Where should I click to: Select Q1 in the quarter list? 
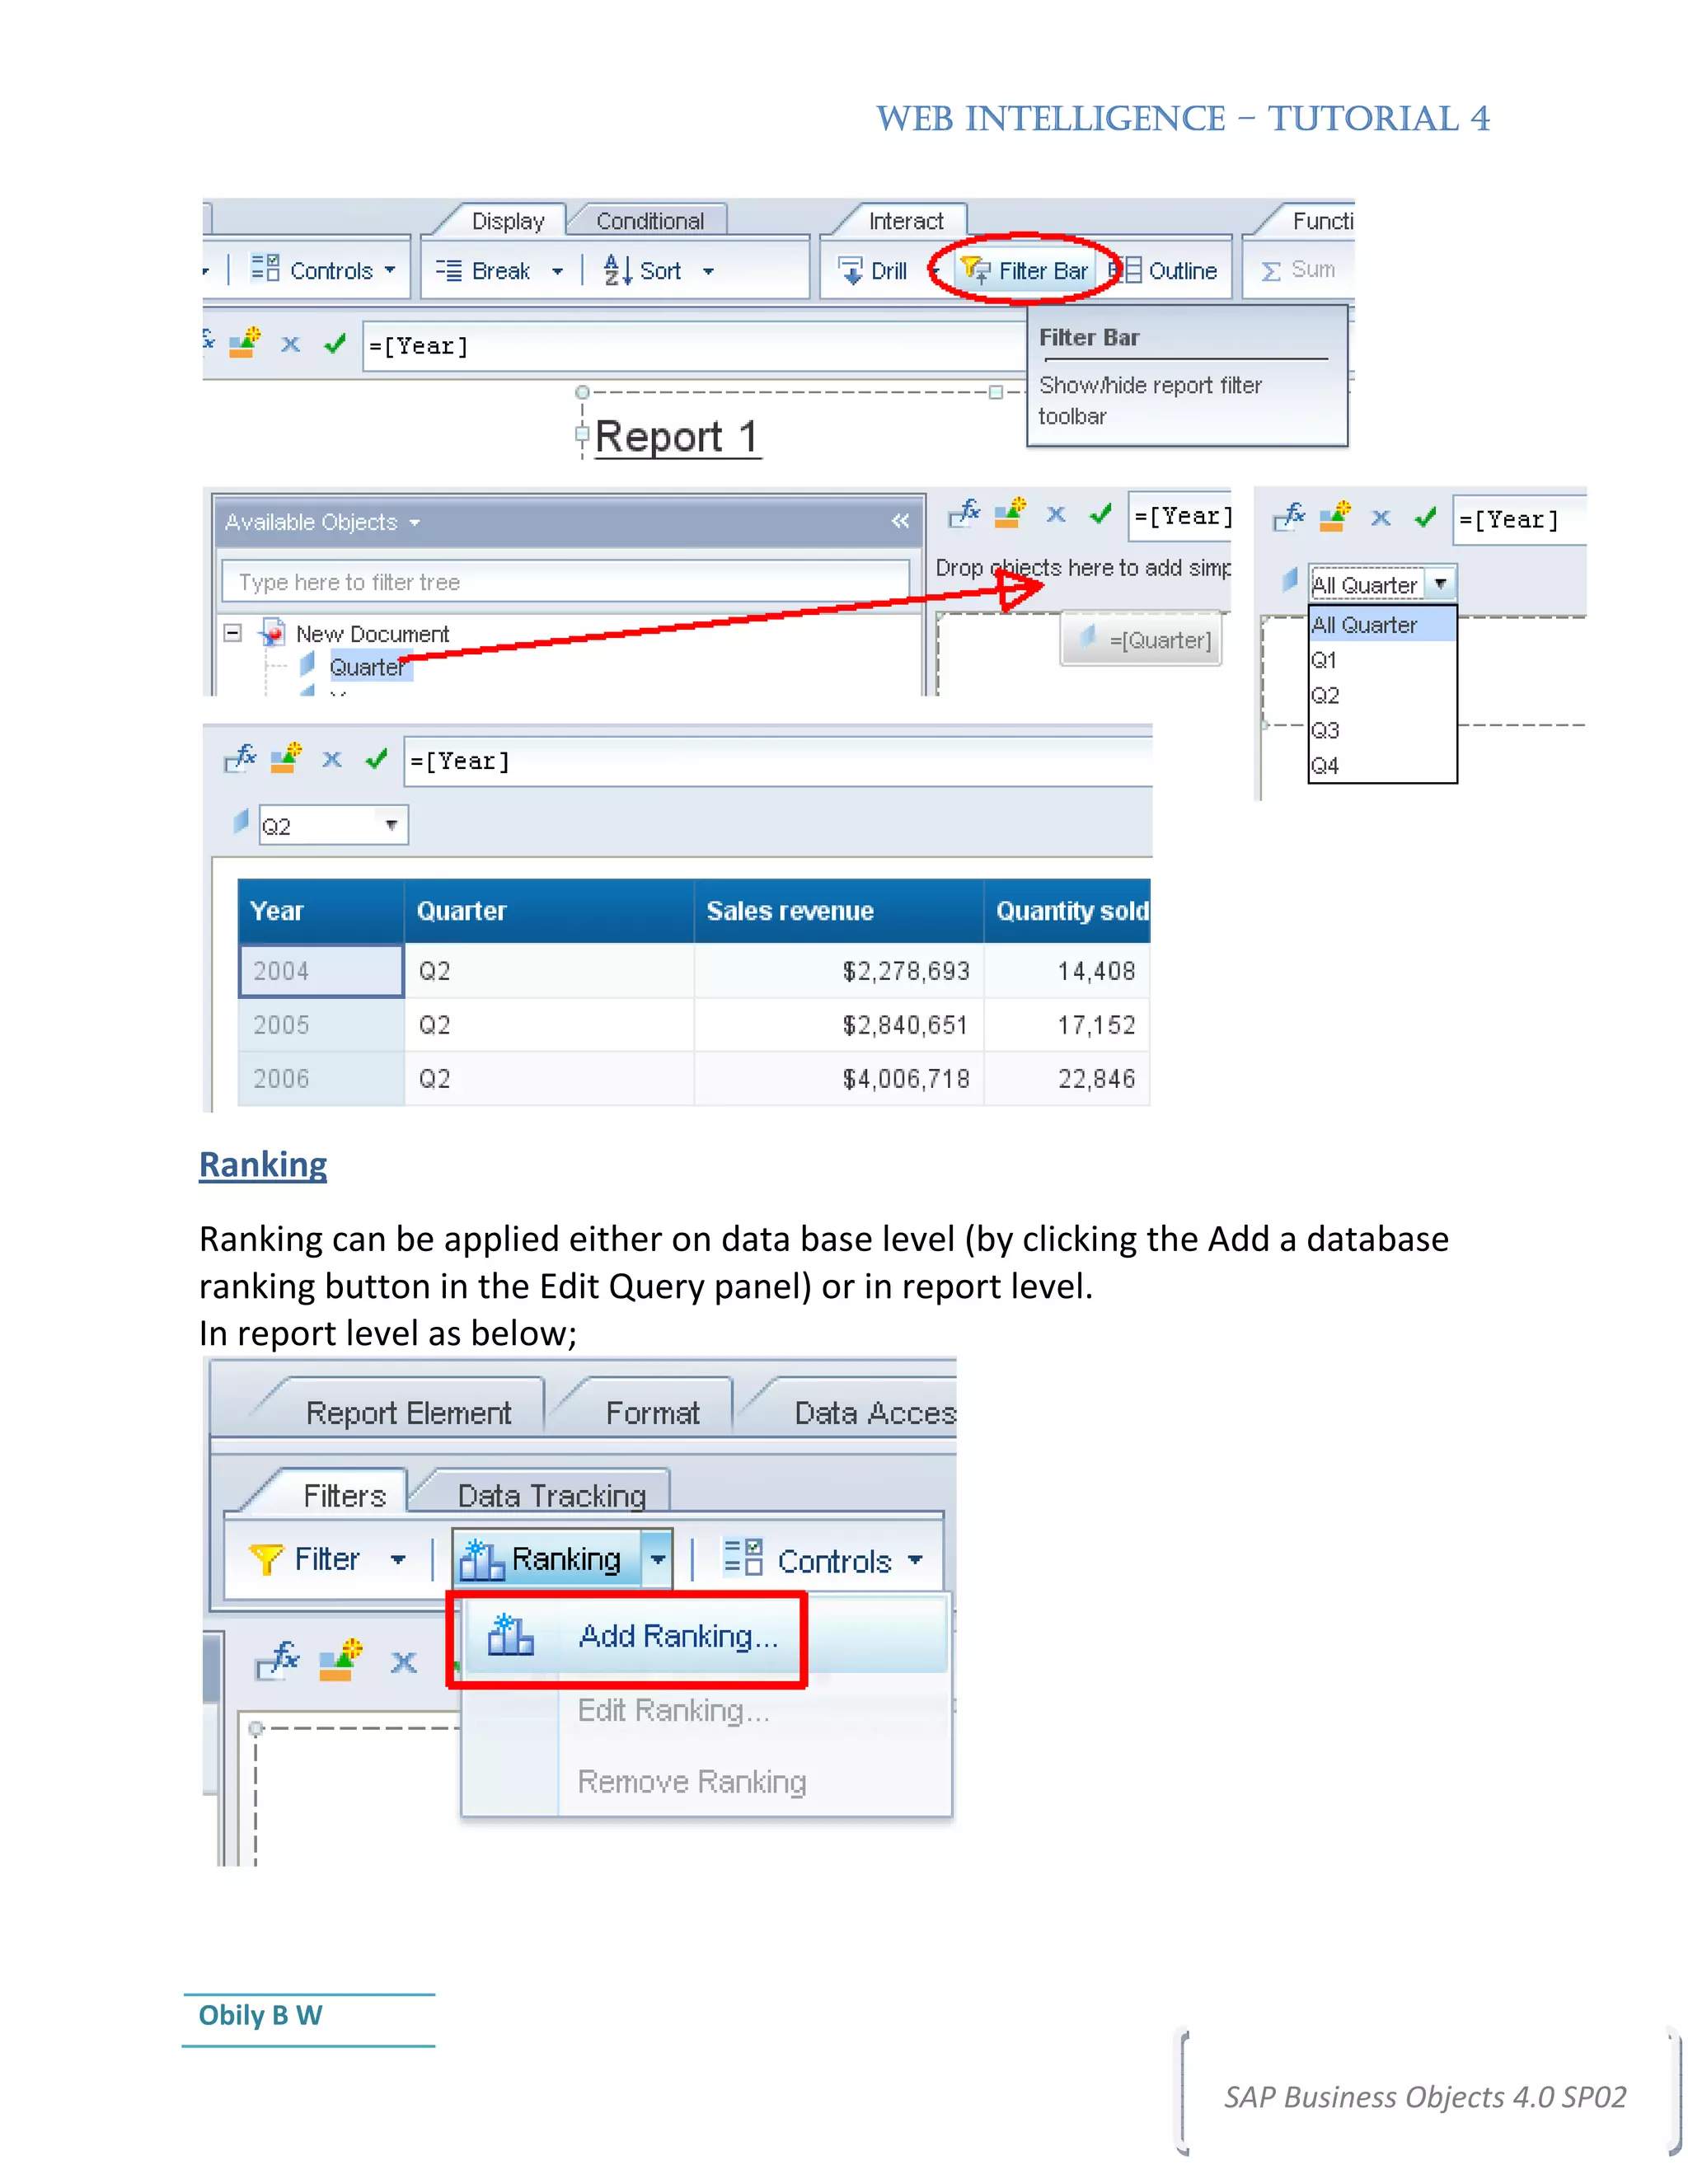coord(1382,660)
